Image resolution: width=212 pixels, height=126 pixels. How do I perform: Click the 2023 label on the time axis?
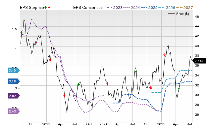point(46,124)
